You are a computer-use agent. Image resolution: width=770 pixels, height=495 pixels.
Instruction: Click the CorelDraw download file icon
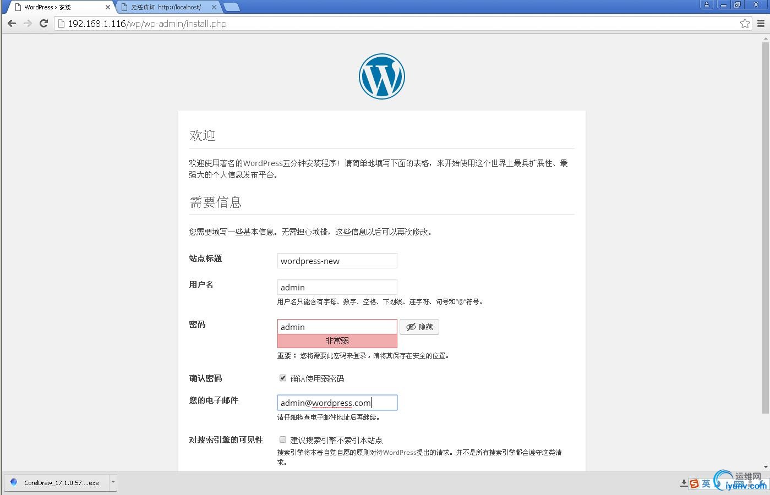14,482
